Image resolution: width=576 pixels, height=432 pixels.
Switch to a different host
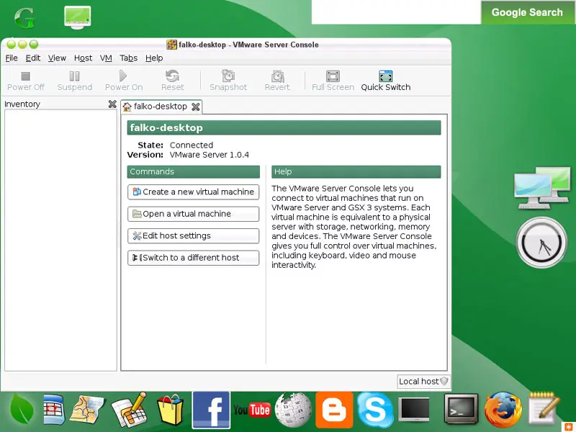point(193,258)
